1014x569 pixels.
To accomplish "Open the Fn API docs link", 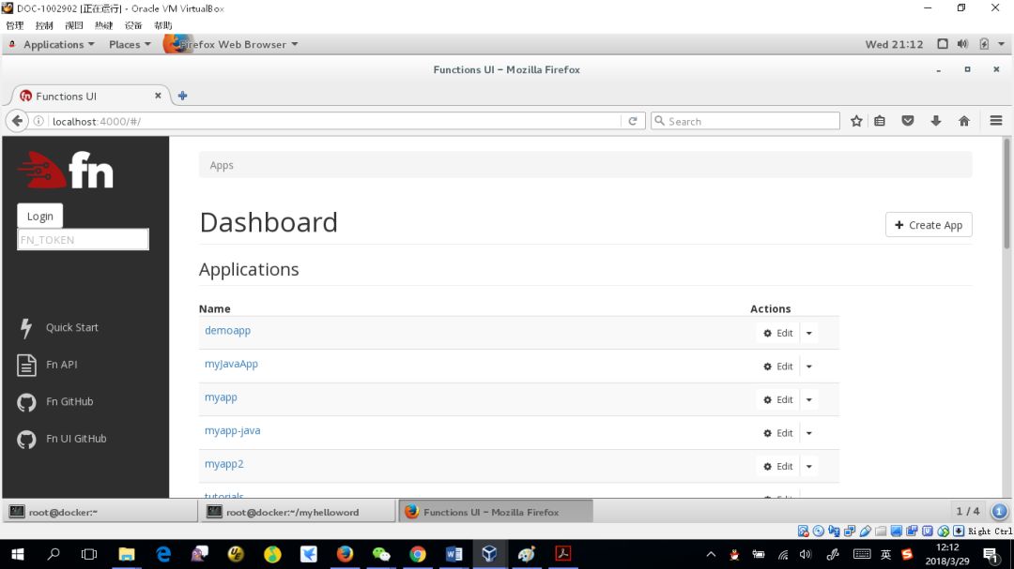I will coord(61,365).
